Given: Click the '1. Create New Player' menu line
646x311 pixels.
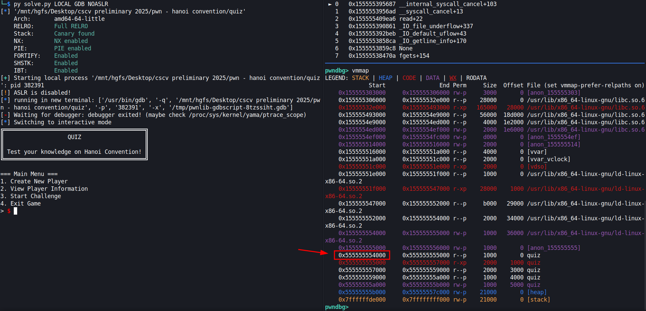Looking at the screenshot, I should click(x=34, y=181).
